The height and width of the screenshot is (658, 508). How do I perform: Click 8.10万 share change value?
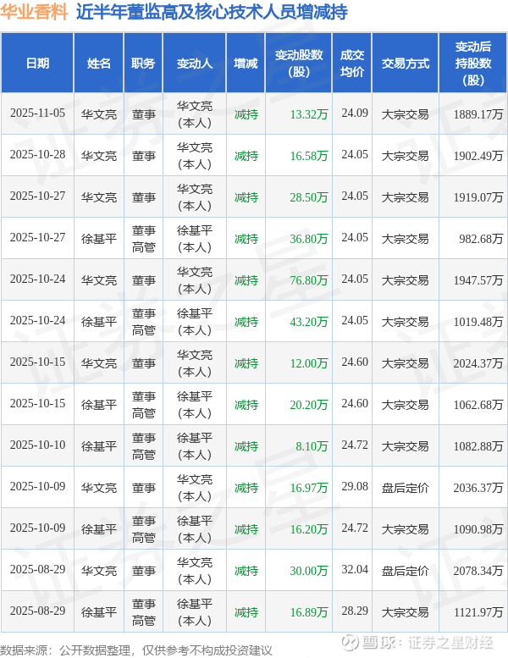point(312,446)
